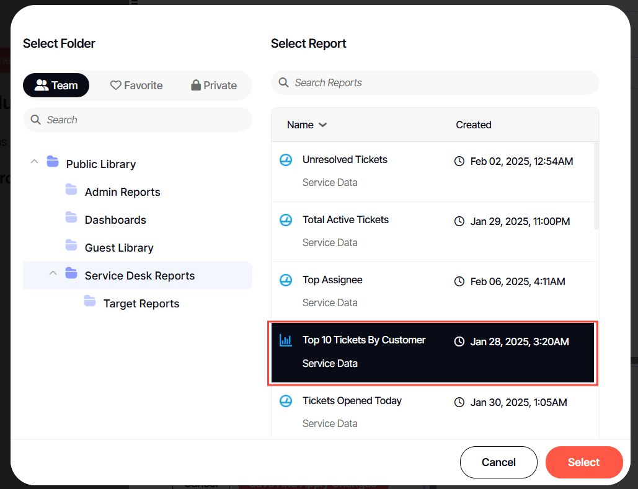Image resolution: width=638 pixels, height=489 pixels.
Task: Click the gauge icon next to Top Assignee
Action: (x=285, y=280)
